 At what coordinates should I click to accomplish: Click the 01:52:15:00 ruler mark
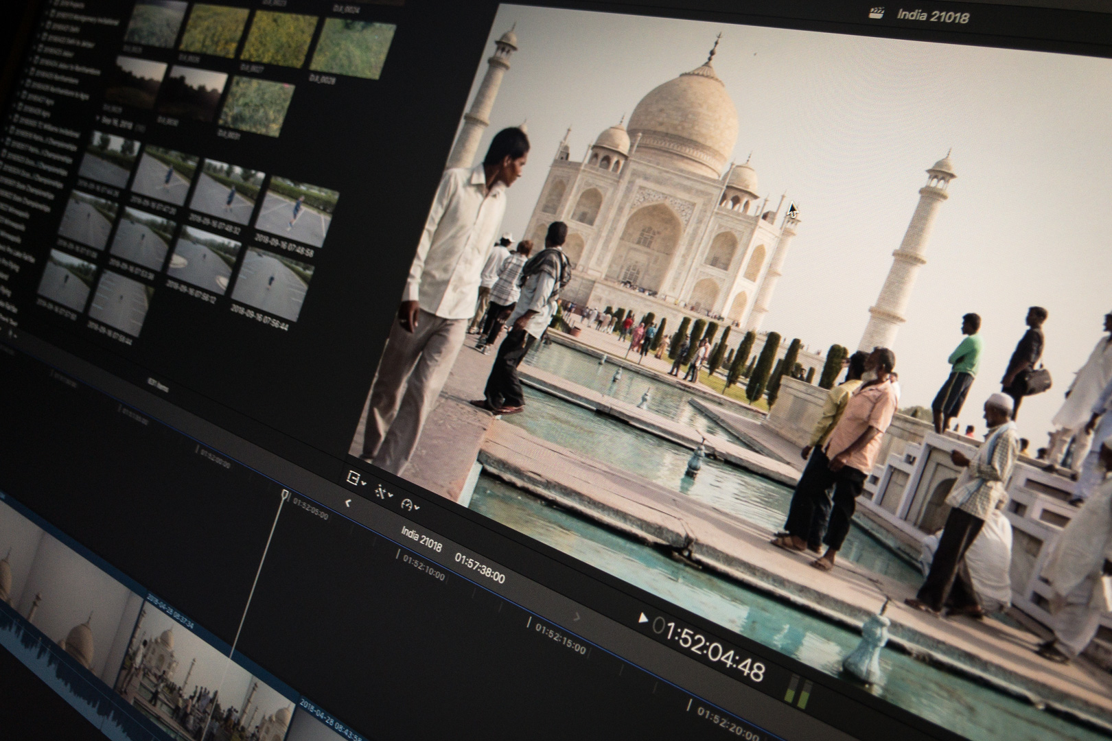559,637
